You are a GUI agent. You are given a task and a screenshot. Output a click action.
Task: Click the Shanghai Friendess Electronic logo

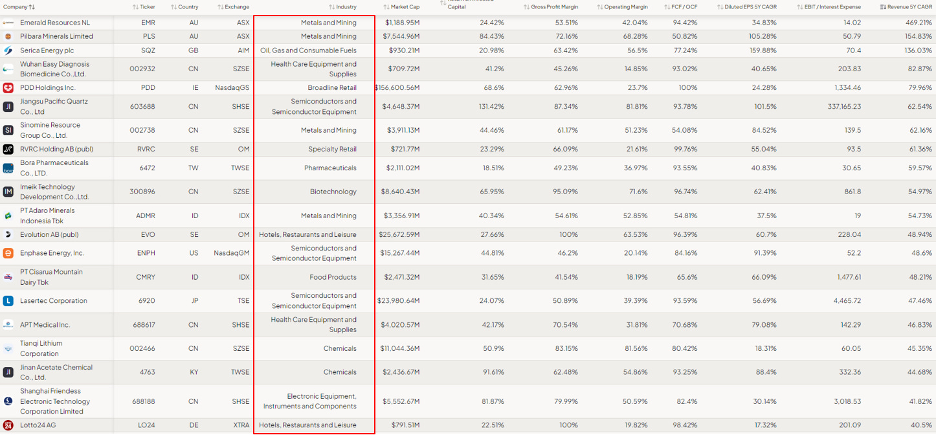(8, 401)
